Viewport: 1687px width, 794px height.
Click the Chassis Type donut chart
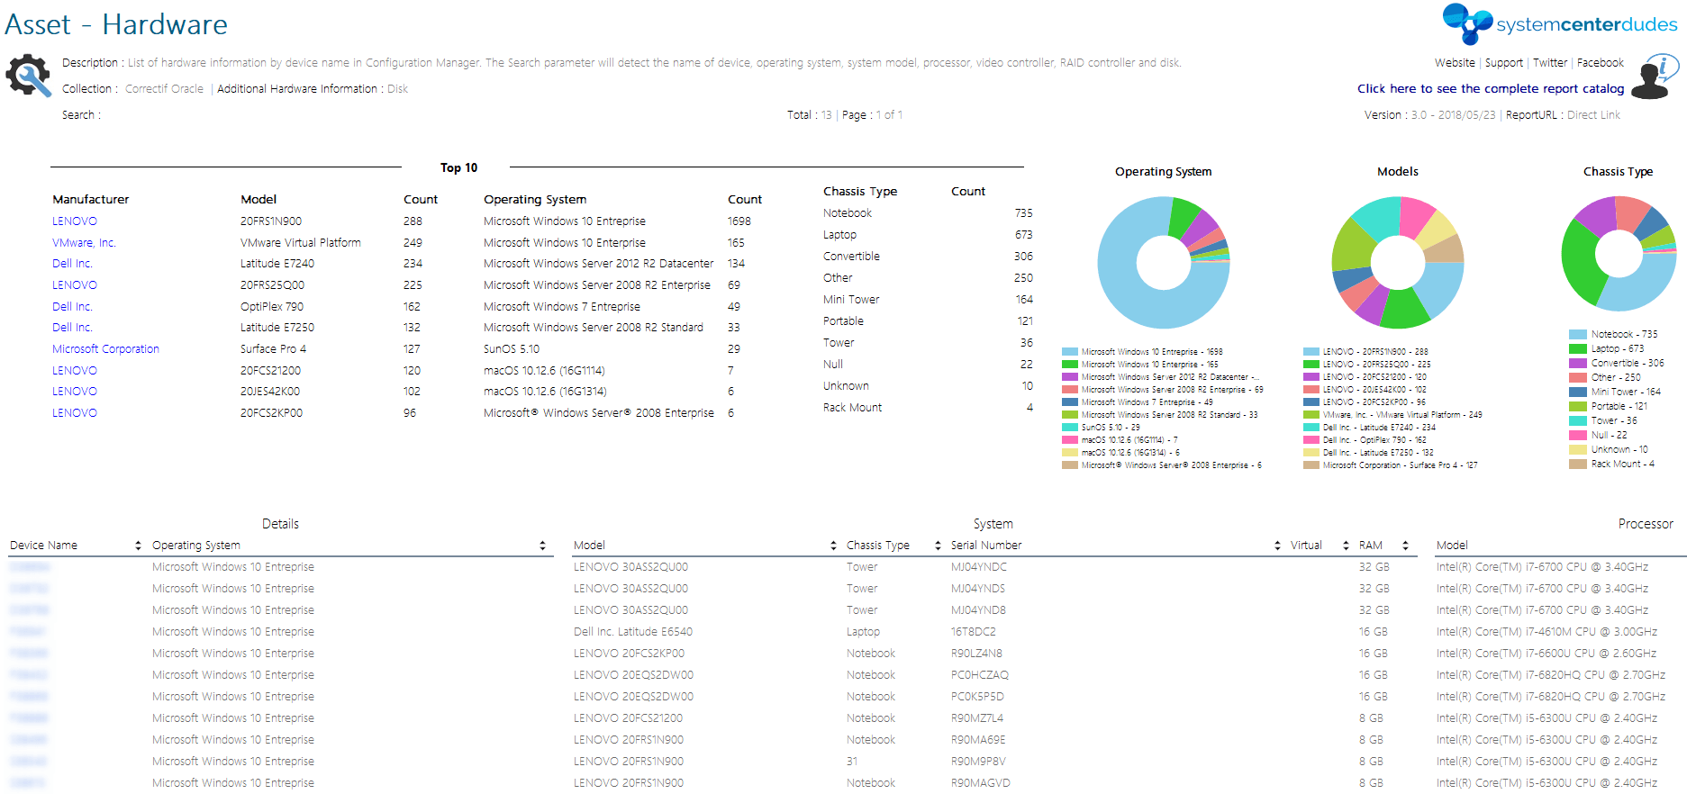coord(1619,254)
